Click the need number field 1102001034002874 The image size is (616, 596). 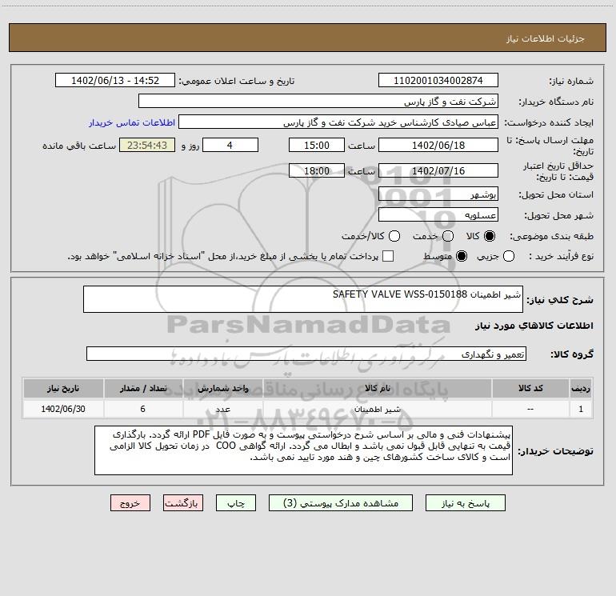(x=438, y=81)
